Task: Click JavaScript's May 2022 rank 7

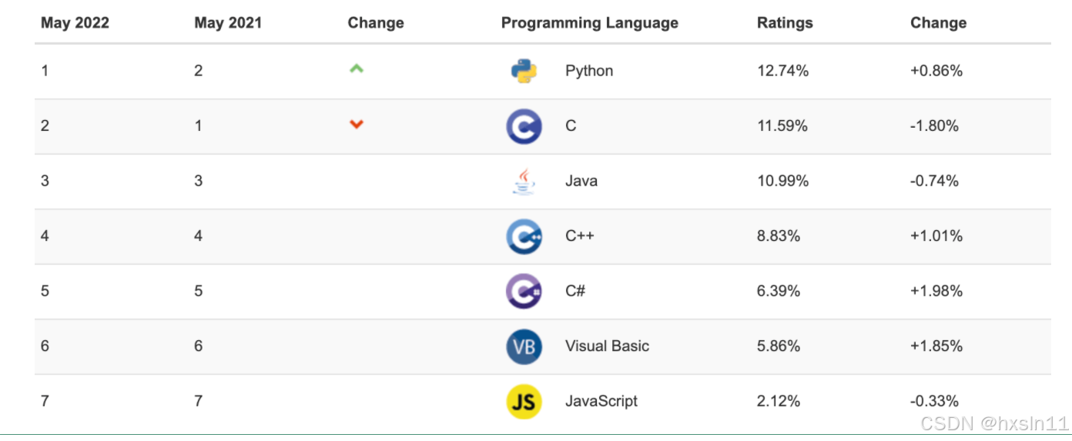Action: (x=45, y=401)
